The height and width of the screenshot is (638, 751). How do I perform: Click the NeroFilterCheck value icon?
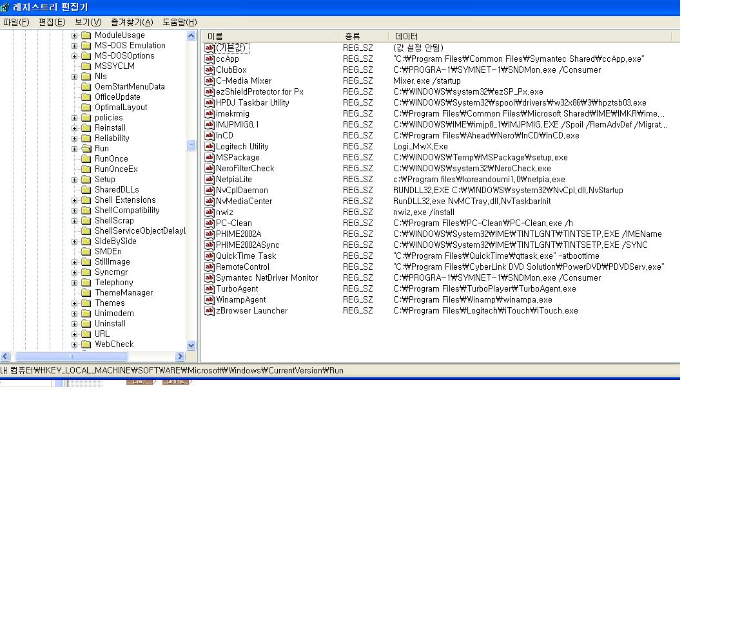pos(210,169)
